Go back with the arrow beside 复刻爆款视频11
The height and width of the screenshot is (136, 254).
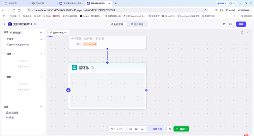[x=4, y=24]
